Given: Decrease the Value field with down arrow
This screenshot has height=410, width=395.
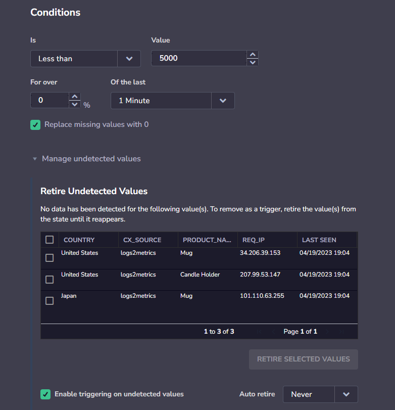Looking at the screenshot, I should [x=253, y=62].
